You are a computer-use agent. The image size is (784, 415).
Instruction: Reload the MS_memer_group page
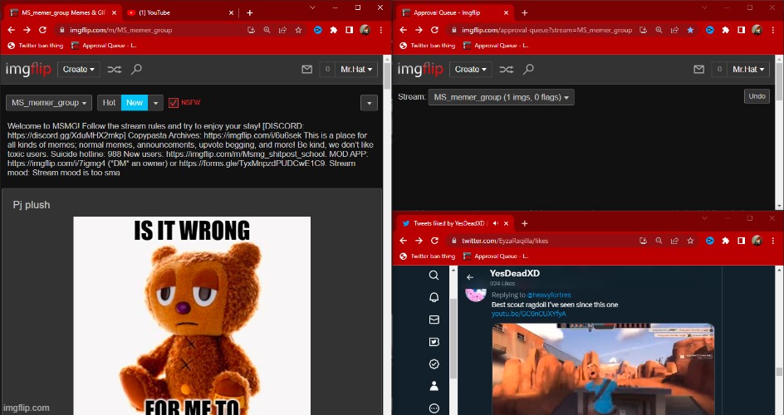pyautogui.click(x=42, y=30)
